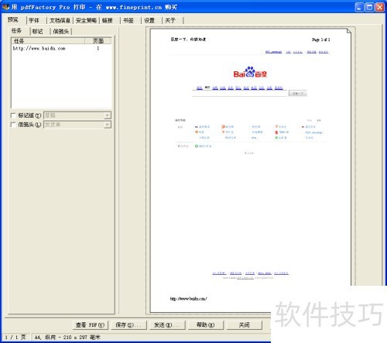The height and width of the screenshot is (343, 387).
Task: Open the 字体 tab
Action: pos(34,20)
